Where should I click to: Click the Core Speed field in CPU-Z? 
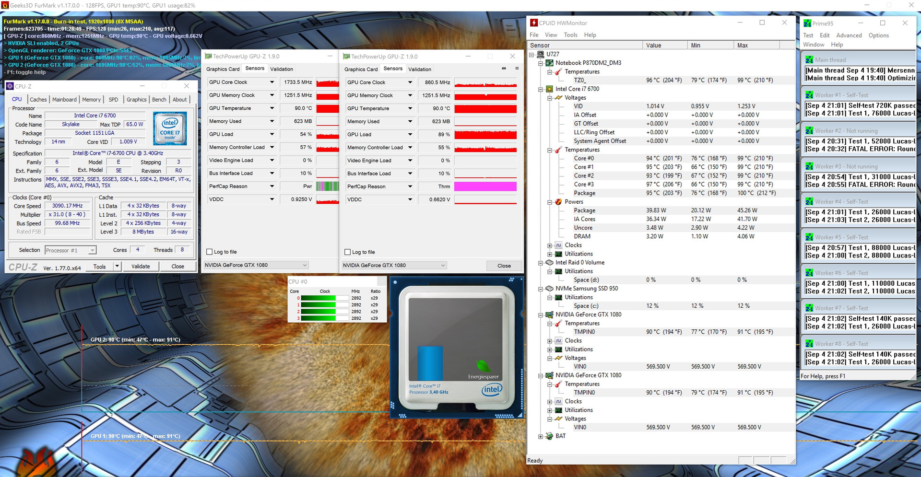click(x=68, y=206)
